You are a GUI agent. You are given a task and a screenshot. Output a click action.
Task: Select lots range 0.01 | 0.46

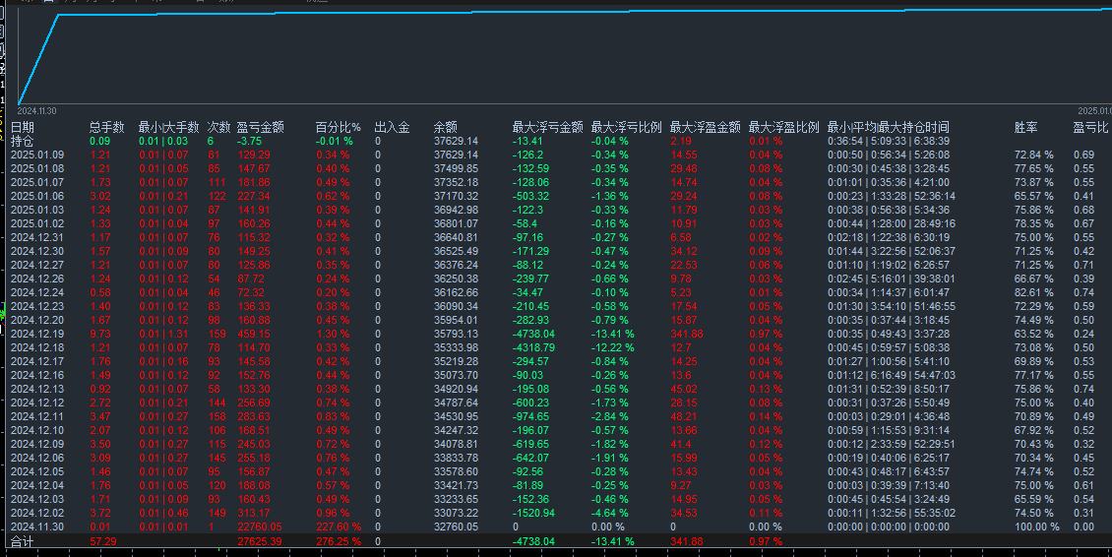[163, 513]
